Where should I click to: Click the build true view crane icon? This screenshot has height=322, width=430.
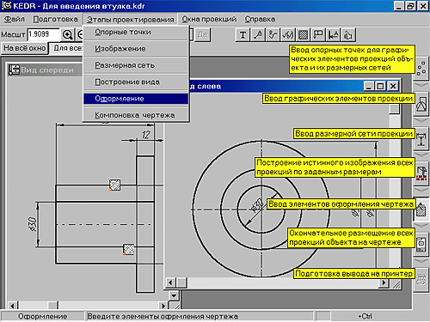pyautogui.click(x=421, y=173)
